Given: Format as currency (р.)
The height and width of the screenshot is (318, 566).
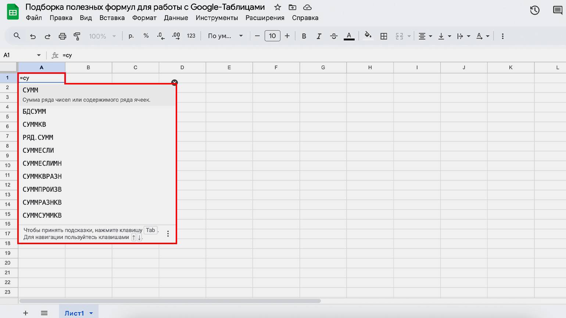Looking at the screenshot, I should click(131, 36).
